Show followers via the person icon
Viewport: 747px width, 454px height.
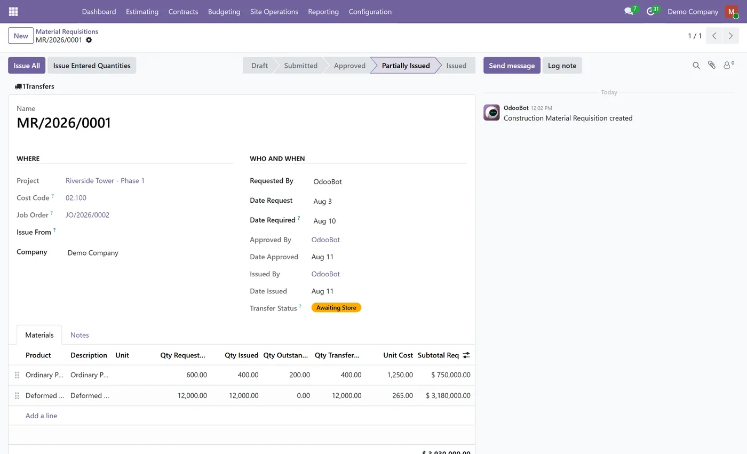tap(728, 65)
